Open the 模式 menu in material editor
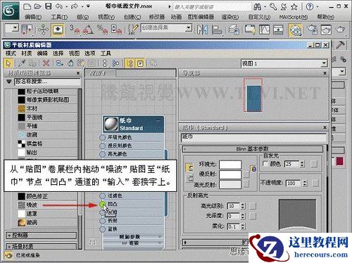 point(11,53)
